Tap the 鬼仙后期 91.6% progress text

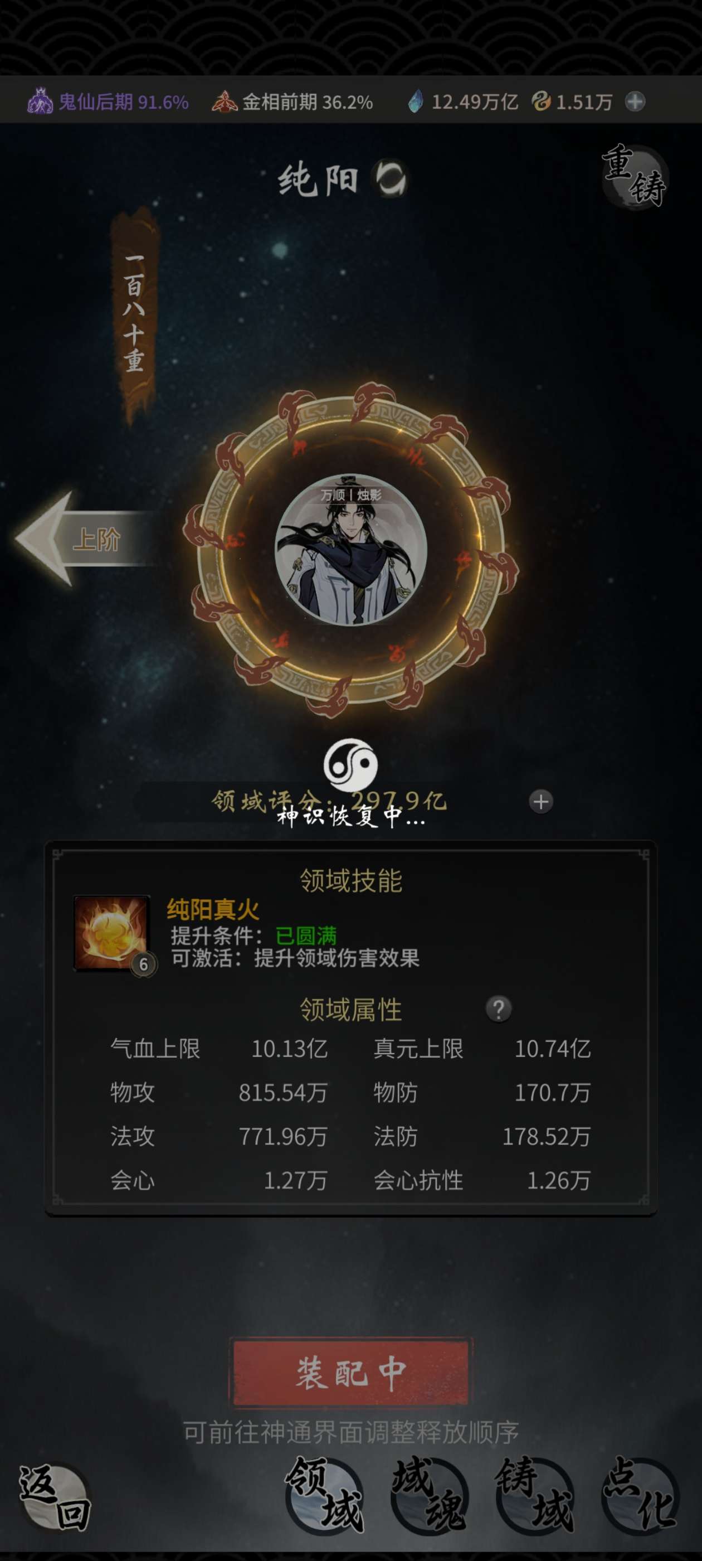click(x=124, y=102)
